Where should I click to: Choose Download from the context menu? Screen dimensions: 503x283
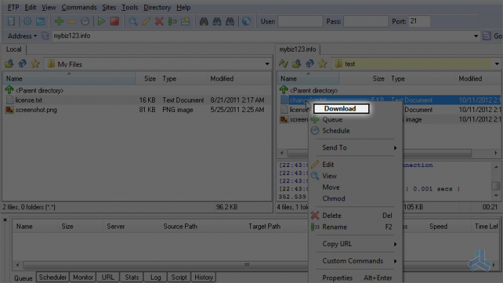pyautogui.click(x=341, y=109)
